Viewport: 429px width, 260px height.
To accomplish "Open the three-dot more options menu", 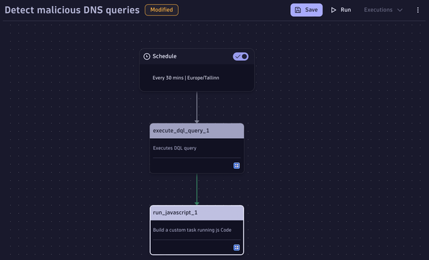I will [x=418, y=10].
